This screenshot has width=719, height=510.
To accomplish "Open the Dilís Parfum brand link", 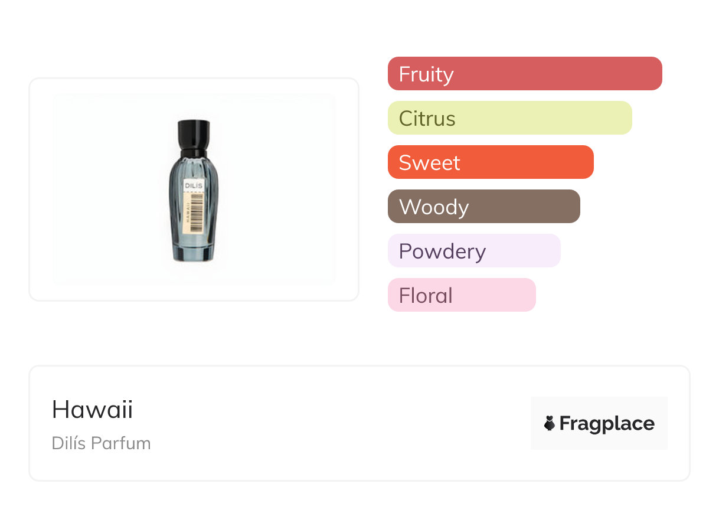I will (102, 443).
